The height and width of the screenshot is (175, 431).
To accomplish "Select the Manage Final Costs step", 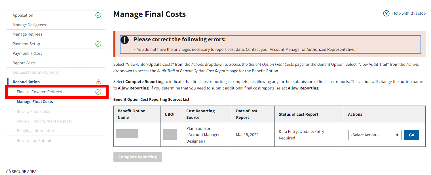I will coord(35,102).
